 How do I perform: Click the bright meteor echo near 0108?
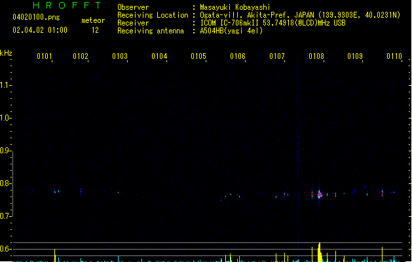coord(320,195)
